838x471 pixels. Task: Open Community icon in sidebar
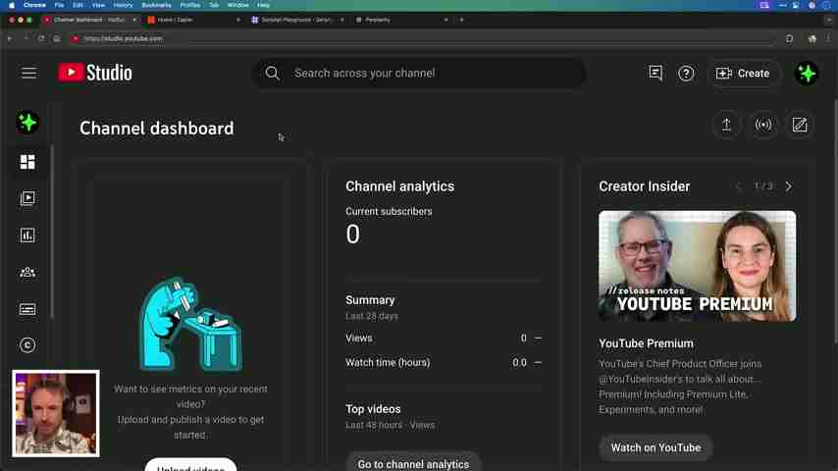(27, 272)
